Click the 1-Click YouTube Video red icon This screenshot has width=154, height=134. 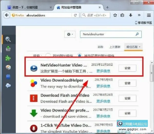tap(34, 128)
